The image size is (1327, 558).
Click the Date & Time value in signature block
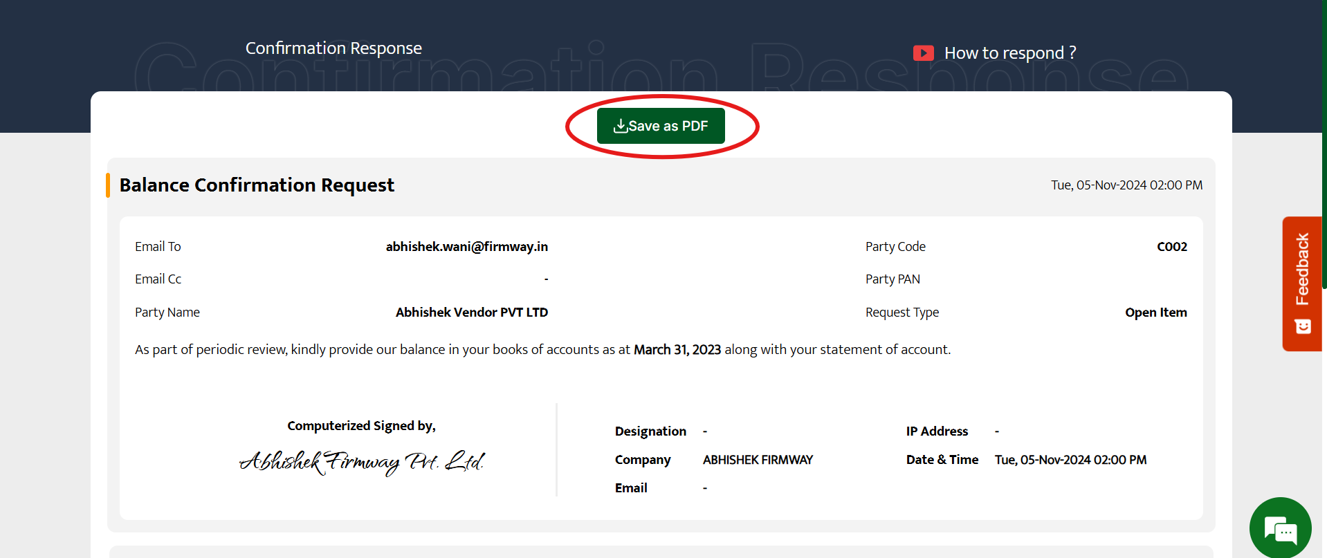click(x=1070, y=460)
